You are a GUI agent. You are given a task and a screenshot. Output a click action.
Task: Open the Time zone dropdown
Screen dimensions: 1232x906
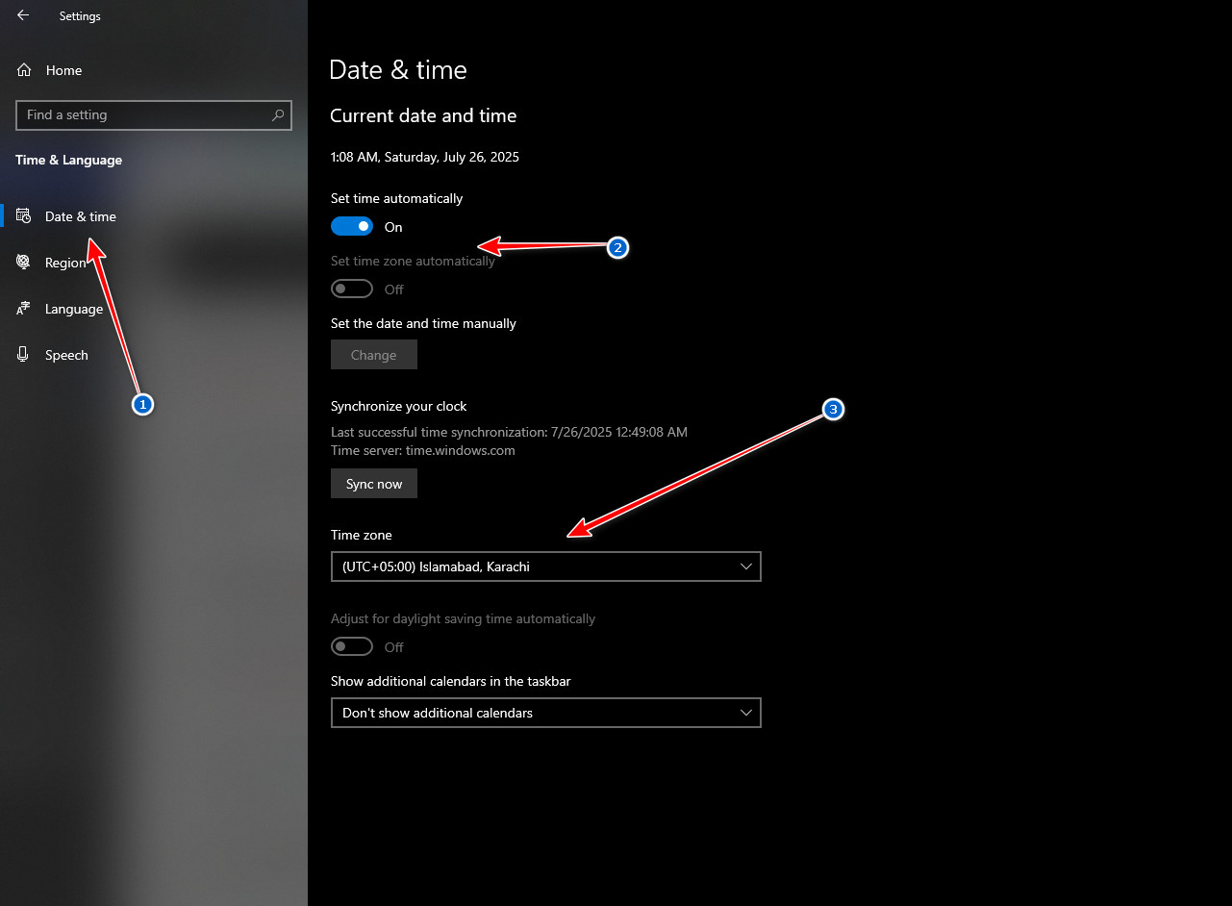[x=545, y=566]
